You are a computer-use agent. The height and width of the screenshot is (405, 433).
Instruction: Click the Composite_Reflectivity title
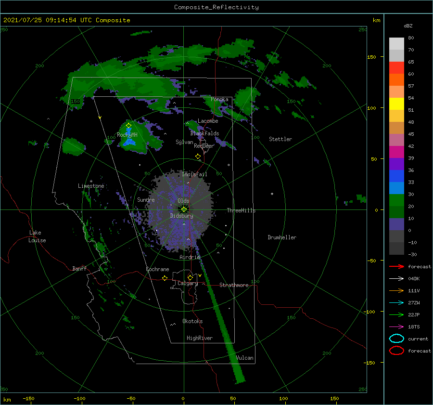click(x=216, y=7)
